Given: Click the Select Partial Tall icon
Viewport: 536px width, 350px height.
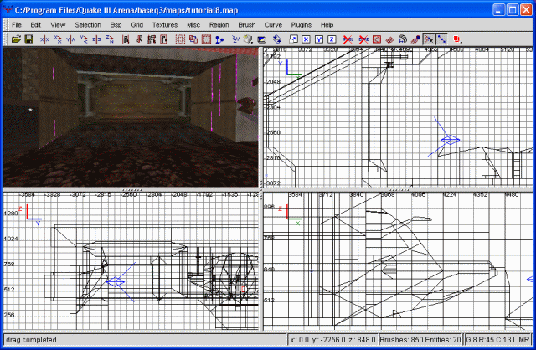Looking at the screenshot, I should 152,39.
